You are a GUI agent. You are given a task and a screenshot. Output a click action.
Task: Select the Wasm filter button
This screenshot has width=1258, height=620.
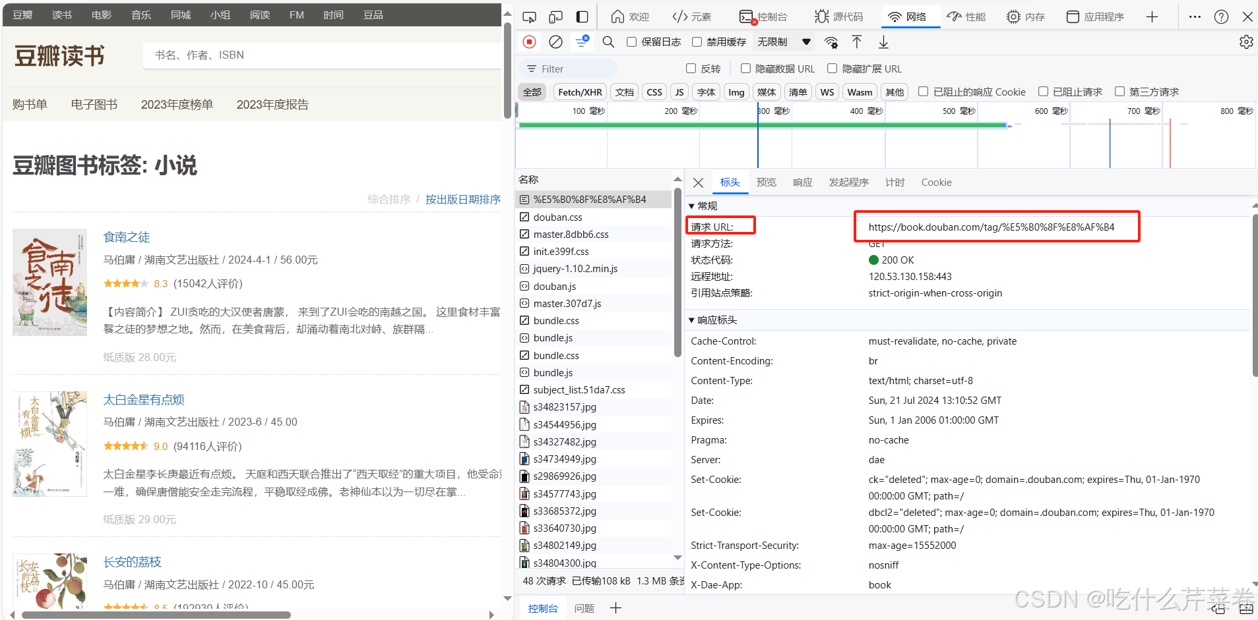point(860,92)
